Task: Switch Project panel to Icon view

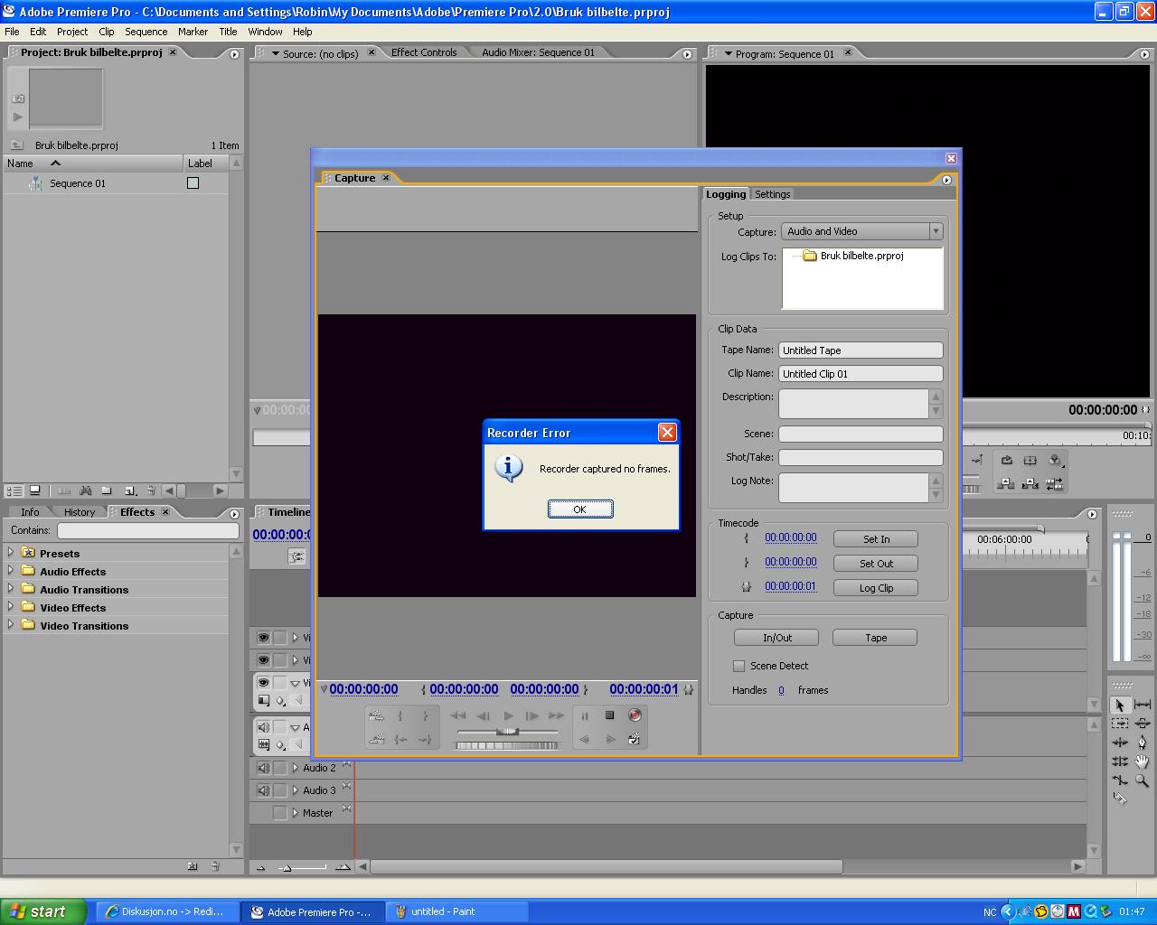Action: pos(35,491)
